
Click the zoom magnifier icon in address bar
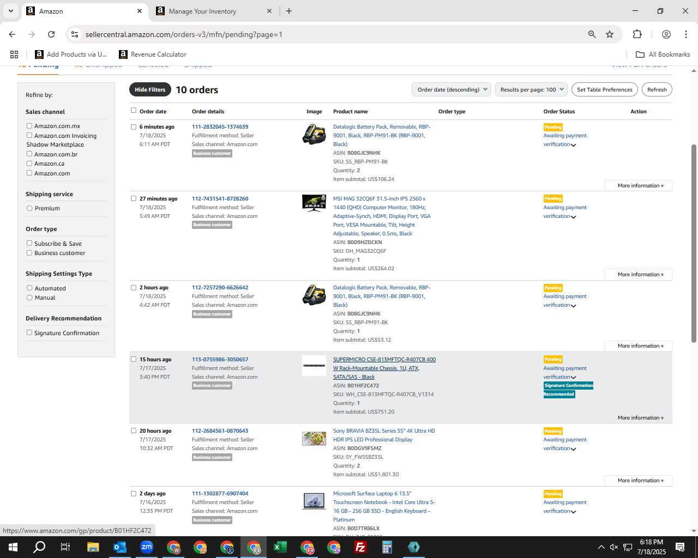592,34
